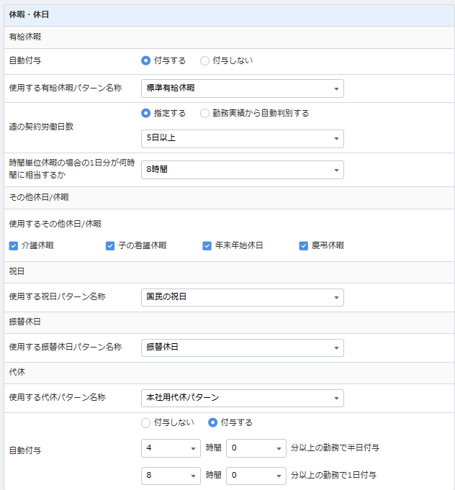
Task: Open the 標準有給休暇 pattern dropdown
Action: pos(242,89)
